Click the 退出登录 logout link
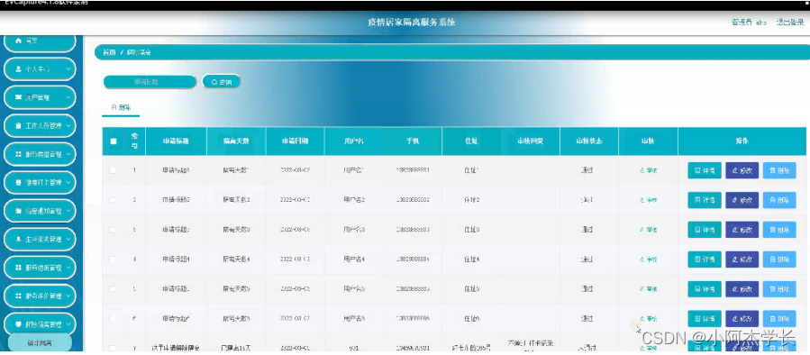 tap(789, 23)
